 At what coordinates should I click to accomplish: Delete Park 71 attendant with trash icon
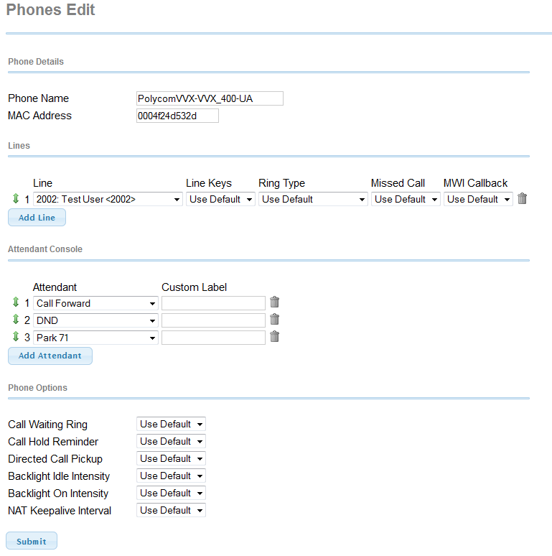[274, 336]
